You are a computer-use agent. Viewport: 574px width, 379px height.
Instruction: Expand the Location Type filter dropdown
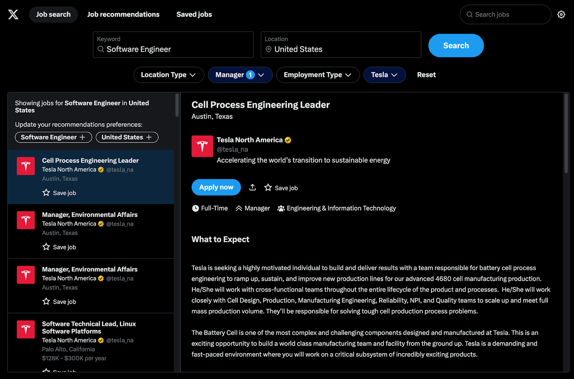point(169,75)
